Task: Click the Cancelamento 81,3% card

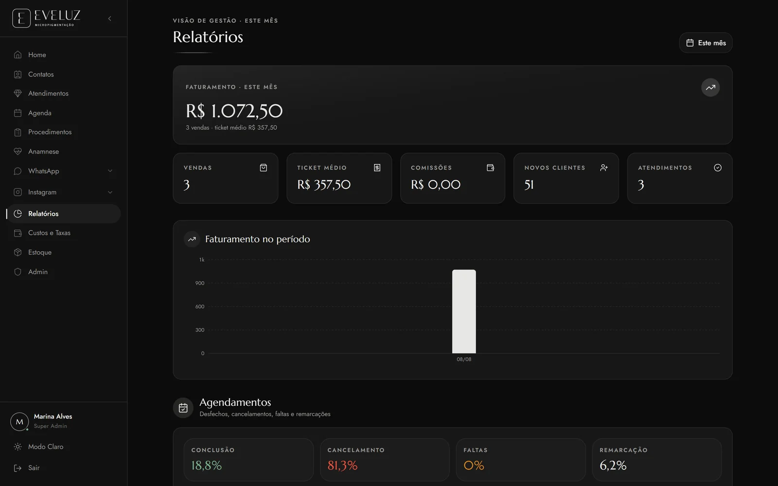Action: (x=385, y=460)
